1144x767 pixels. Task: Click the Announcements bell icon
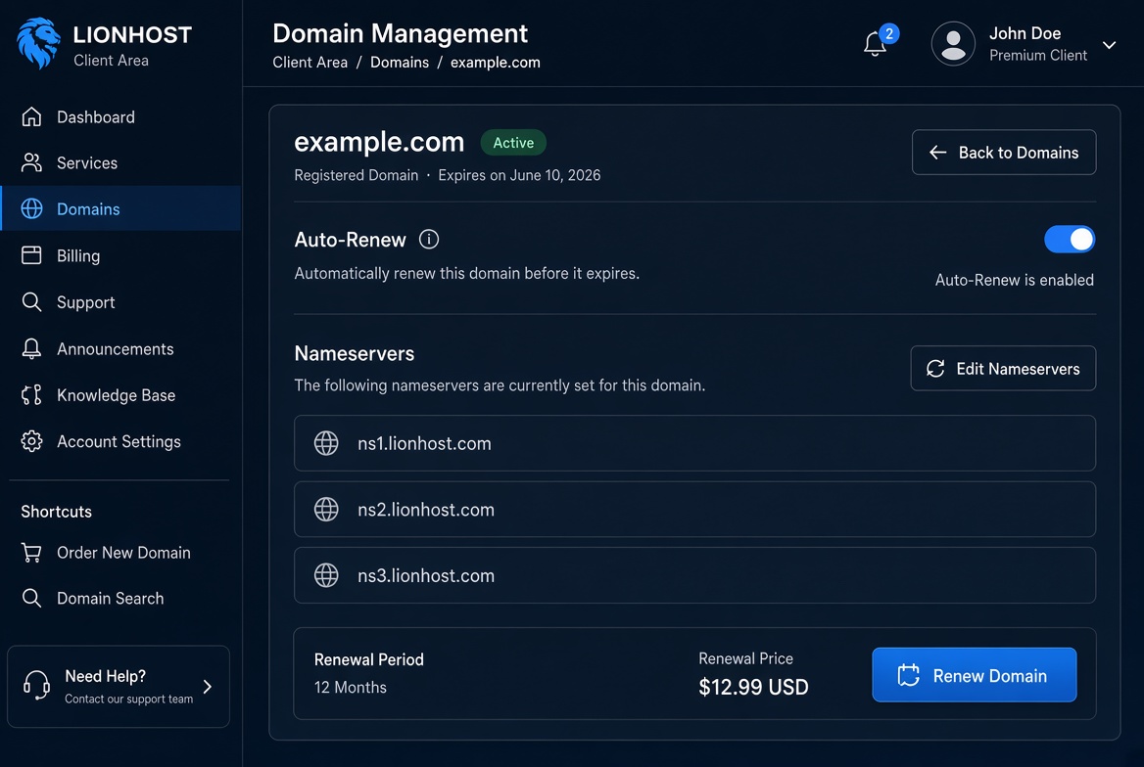31,348
